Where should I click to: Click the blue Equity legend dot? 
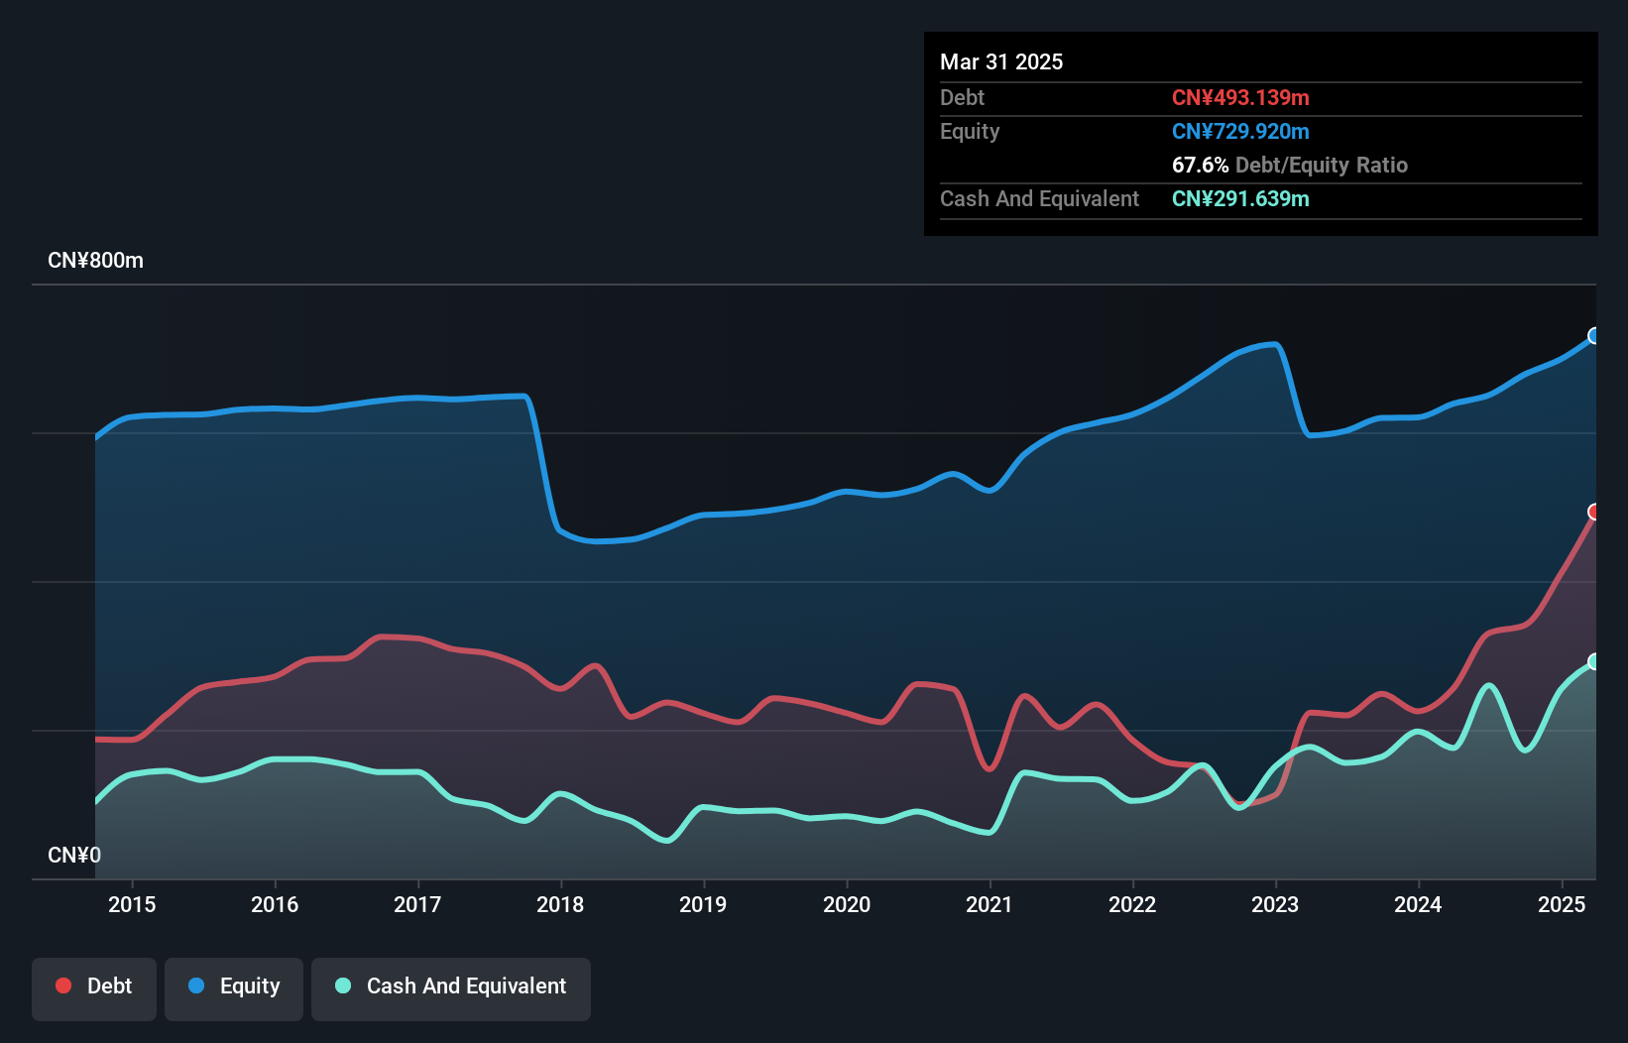coord(196,985)
